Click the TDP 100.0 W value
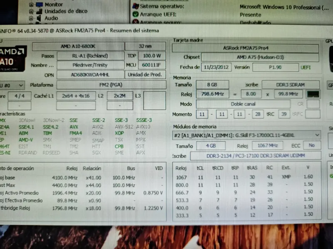 pyautogui.click(x=152, y=56)
